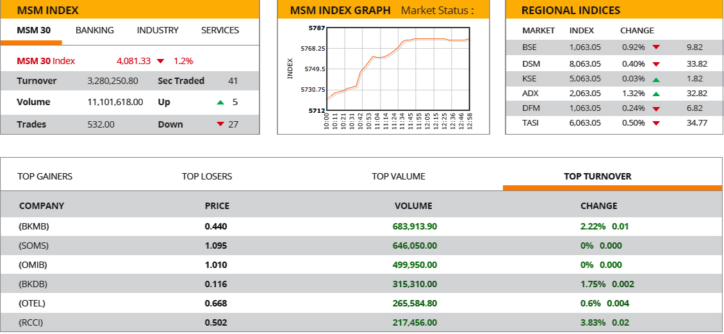Show the TOP LOSERS tab
724x334 pixels.
pyautogui.click(x=207, y=176)
